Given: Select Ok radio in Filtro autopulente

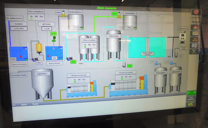Looking at the screenshot, I should (x=32, y=19).
